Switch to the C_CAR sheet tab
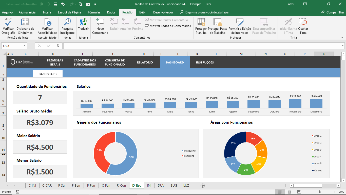 47,186
